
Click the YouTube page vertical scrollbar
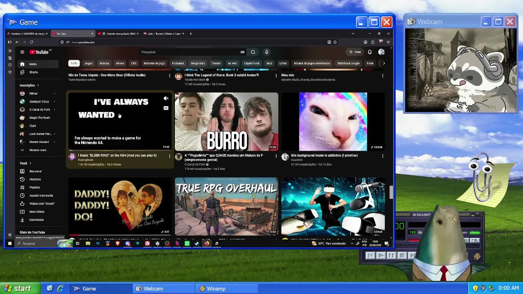click(x=391, y=192)
